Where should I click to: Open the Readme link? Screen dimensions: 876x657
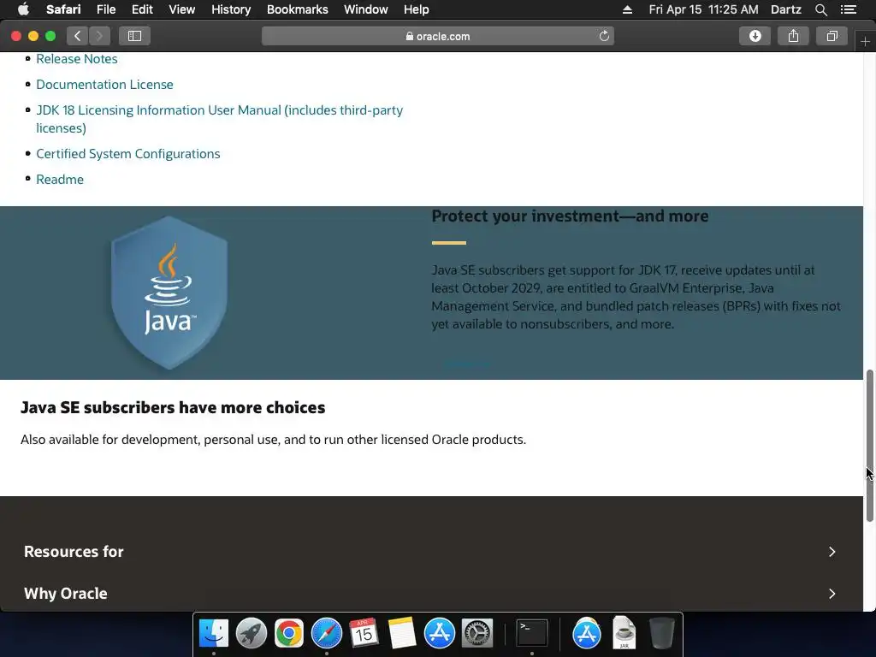coord(60,180)
